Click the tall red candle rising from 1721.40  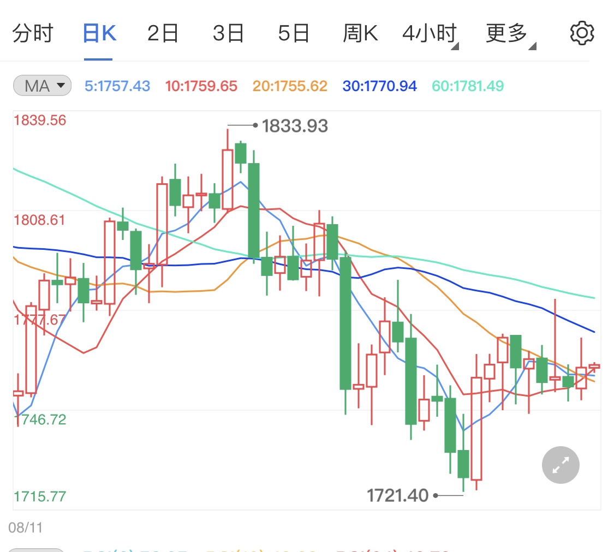(x=476, y=428)
